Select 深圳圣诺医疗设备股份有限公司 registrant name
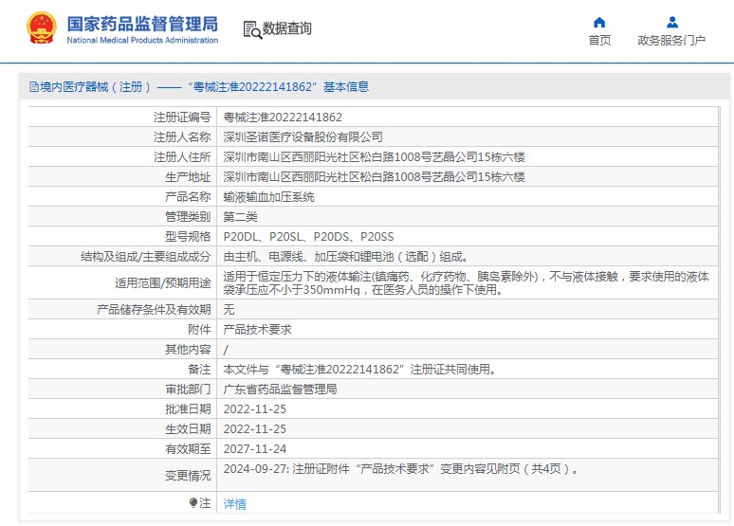The height and width of the screenshot is (526, 734). tap(303, 137)
